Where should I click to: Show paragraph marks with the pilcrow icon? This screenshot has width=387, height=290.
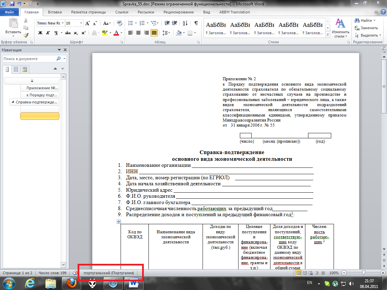[196, 23]
